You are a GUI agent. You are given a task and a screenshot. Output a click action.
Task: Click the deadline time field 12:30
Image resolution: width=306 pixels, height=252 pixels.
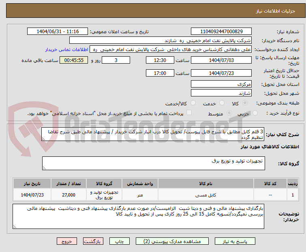tap(160, 60)
